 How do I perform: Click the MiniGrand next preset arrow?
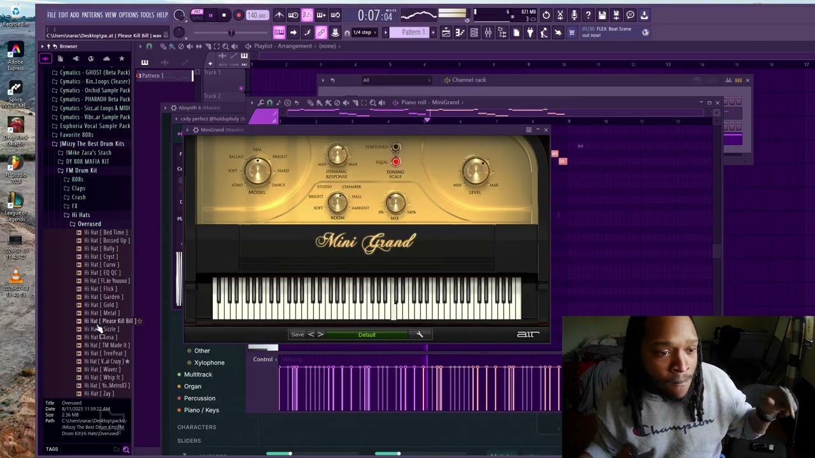click(x=320, y=335)
